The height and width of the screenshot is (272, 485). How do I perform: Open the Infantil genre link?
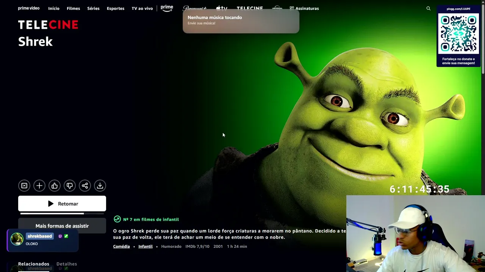click(x=145, y=246)
